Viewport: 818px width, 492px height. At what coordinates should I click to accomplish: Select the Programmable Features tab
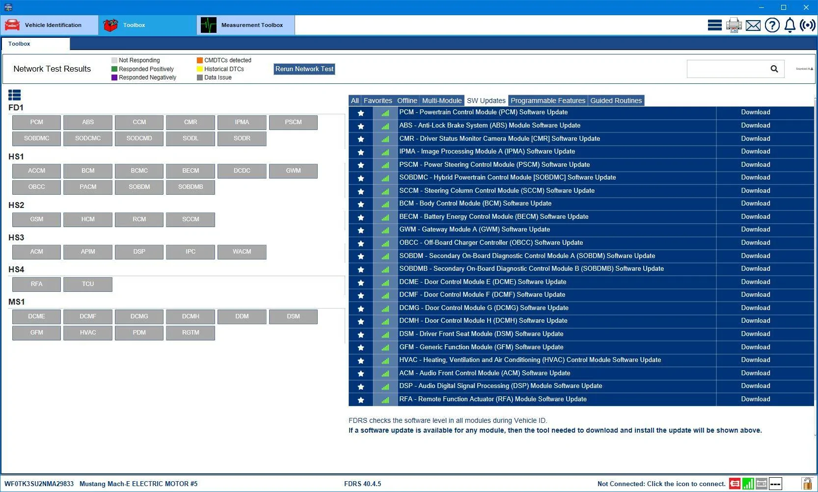click(548, 101)
